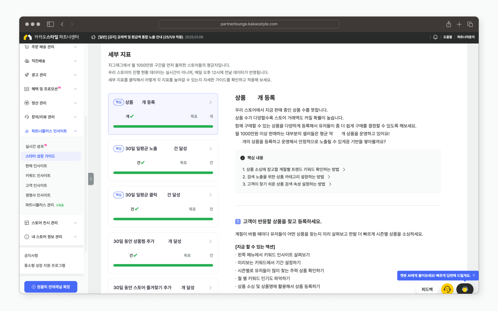Viewport: 498px width, 311px height.
Task: Click the 스토어 전시 관리 layout icon
Action: coord(27,223)
